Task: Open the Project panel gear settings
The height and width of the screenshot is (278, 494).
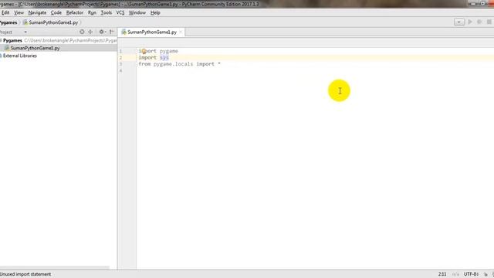Action: [102, 32]
